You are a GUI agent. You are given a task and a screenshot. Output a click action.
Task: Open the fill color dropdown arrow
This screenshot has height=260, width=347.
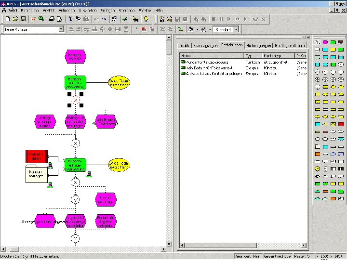click(197, 29)
